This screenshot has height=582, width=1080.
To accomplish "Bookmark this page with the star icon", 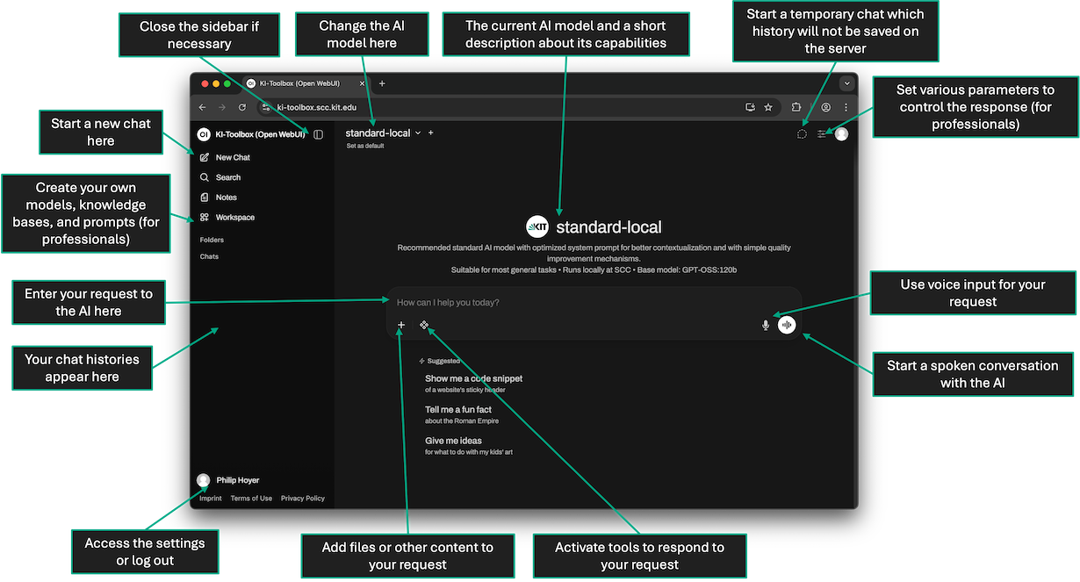I will [x=768, y=107].
